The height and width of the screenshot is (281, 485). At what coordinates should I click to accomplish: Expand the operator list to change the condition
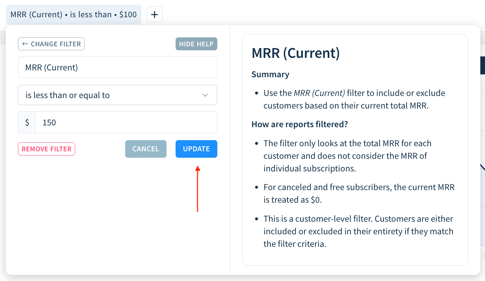click(117, 95)
